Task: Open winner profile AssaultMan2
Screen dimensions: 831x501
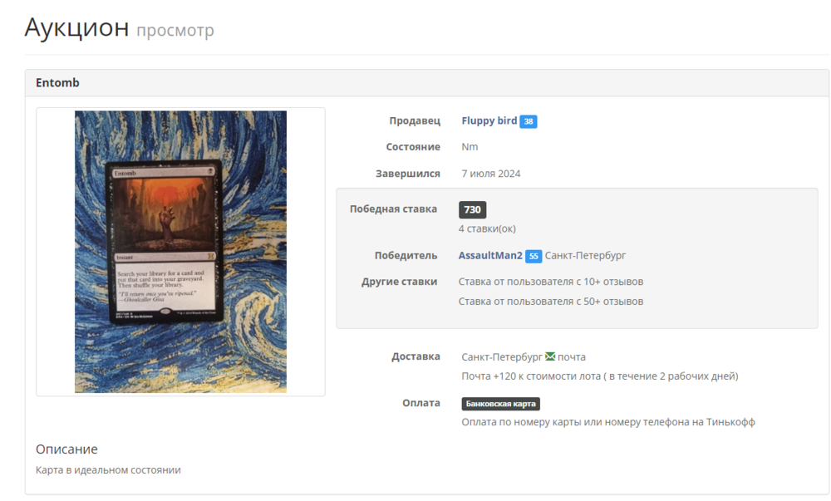Action: 490,256
